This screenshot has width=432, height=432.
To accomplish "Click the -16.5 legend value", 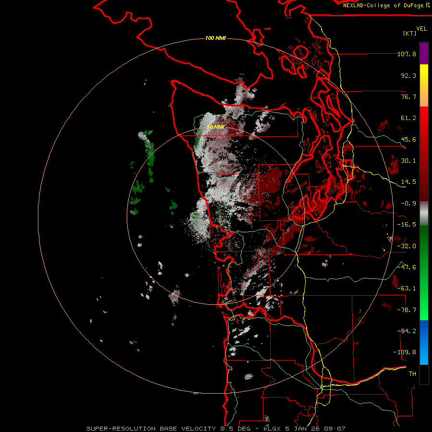I will (x=407, y=225).
